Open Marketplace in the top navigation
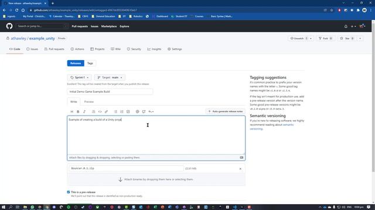The width and height of the screenshot is (375, 210). point(109,26)
